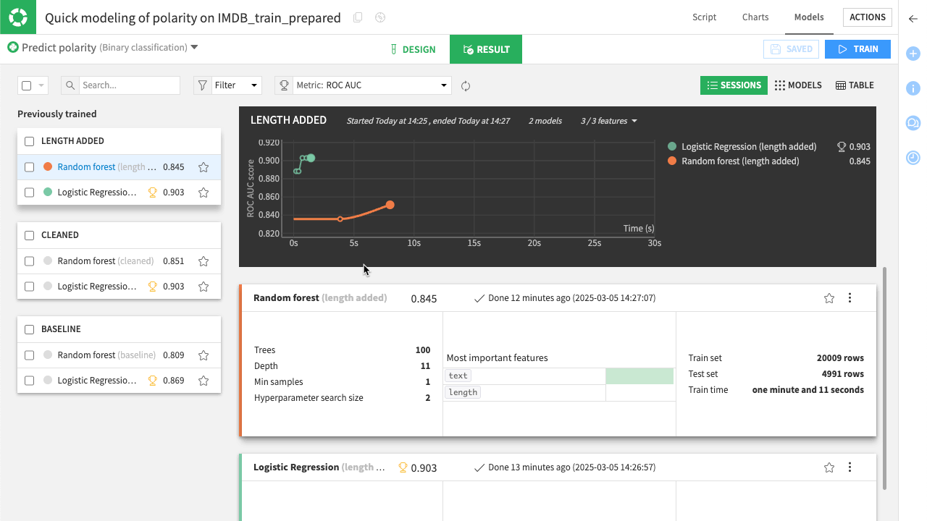Tick the Random forest (cleaned) checkbox
Viewport: 927px width, 521px height.
30,261
